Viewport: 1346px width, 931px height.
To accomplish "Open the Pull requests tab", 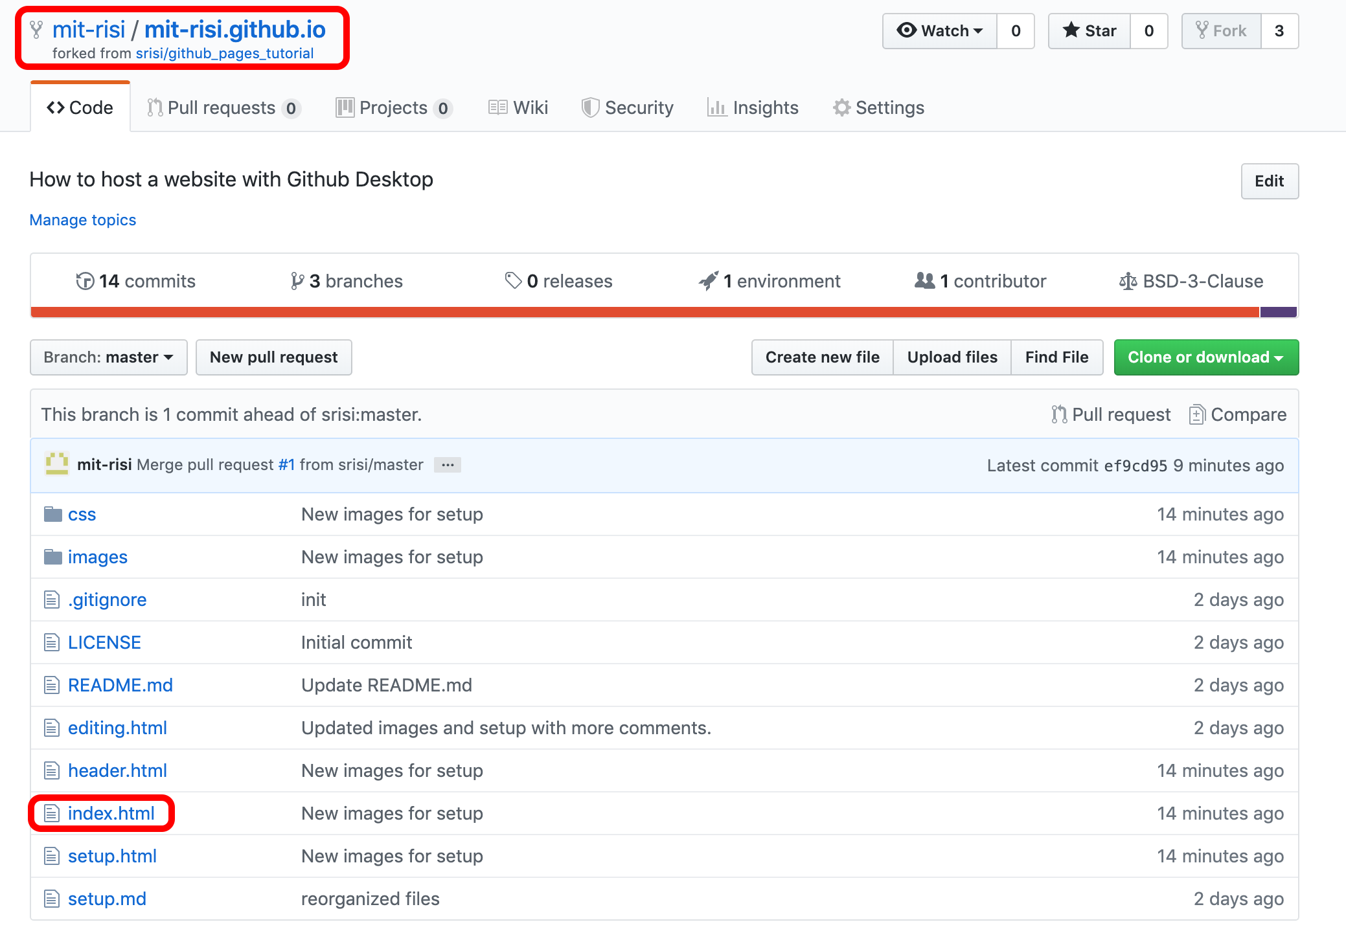I will click(x=224, y=107).
